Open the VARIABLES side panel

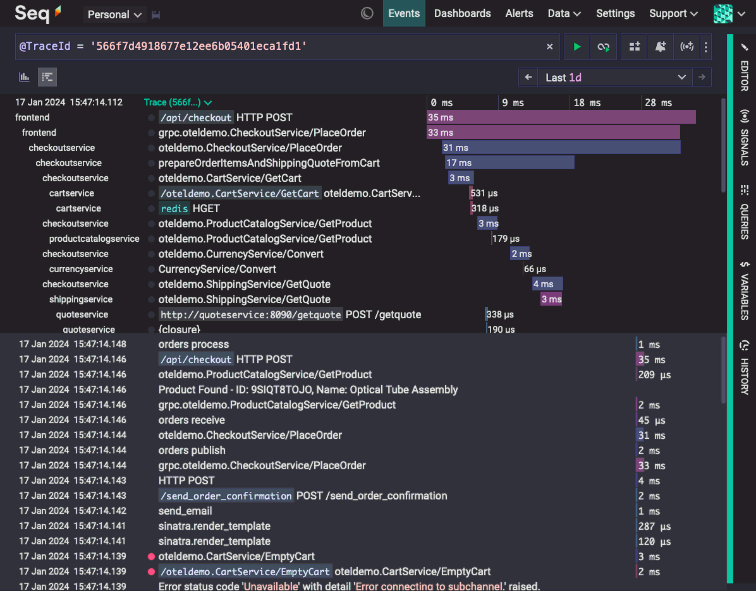point(745,290)
